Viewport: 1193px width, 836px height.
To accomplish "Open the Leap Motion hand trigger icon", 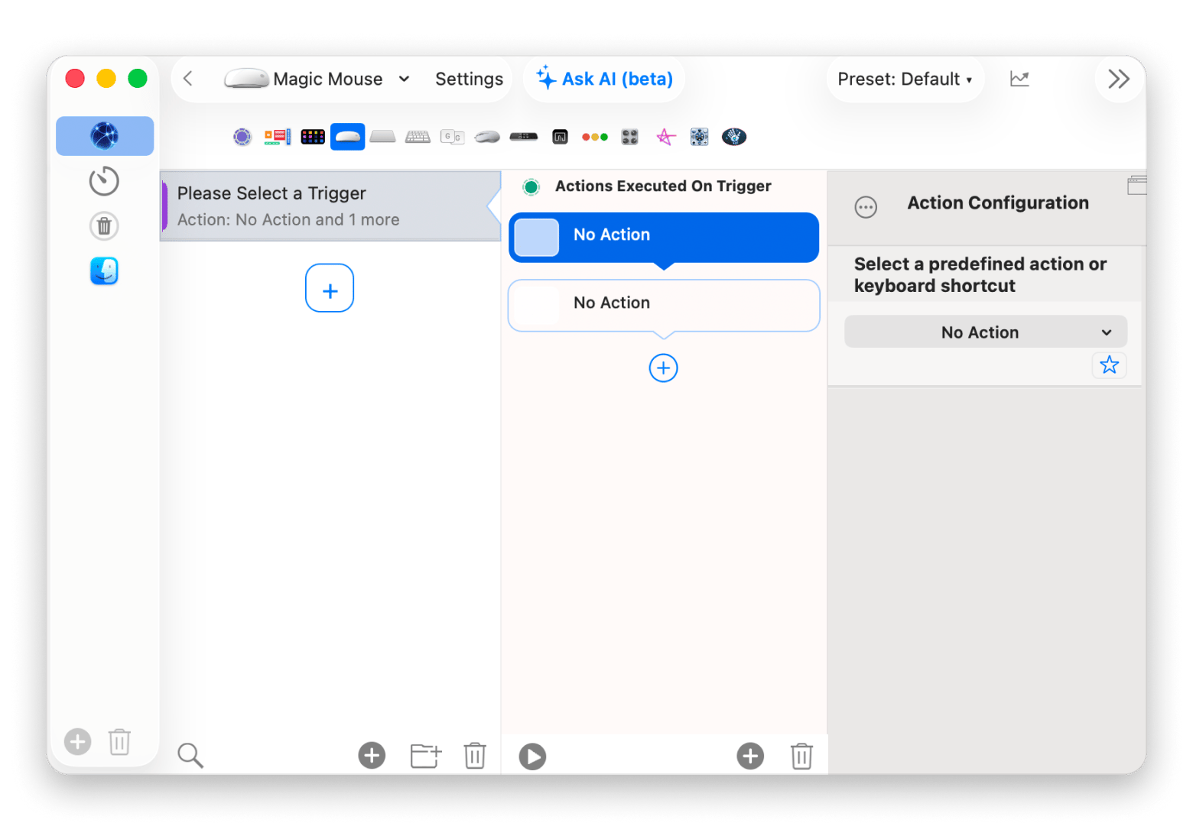I will [734, 137].
